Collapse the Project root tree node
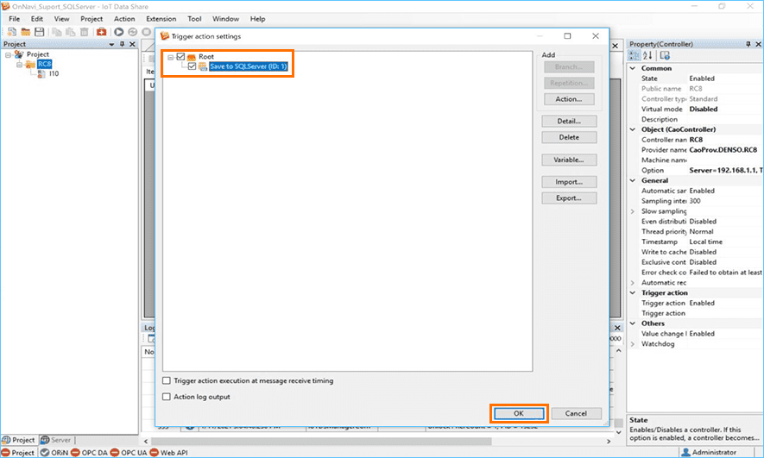This screenshot has width=764, height=458. tap(8, 54)
